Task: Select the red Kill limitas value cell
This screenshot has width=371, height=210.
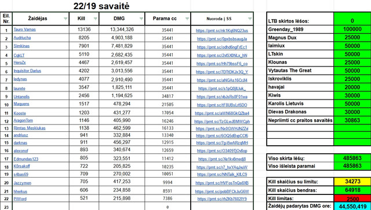Action: click(352, 198)
